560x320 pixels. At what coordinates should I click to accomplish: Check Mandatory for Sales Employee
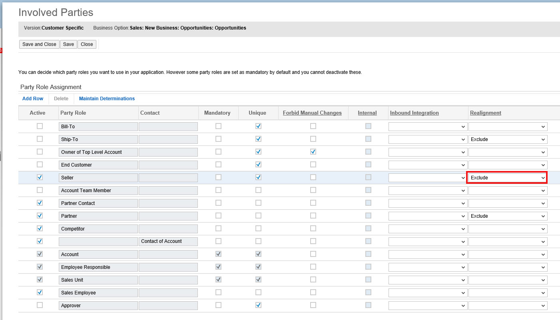coord(218,292)
